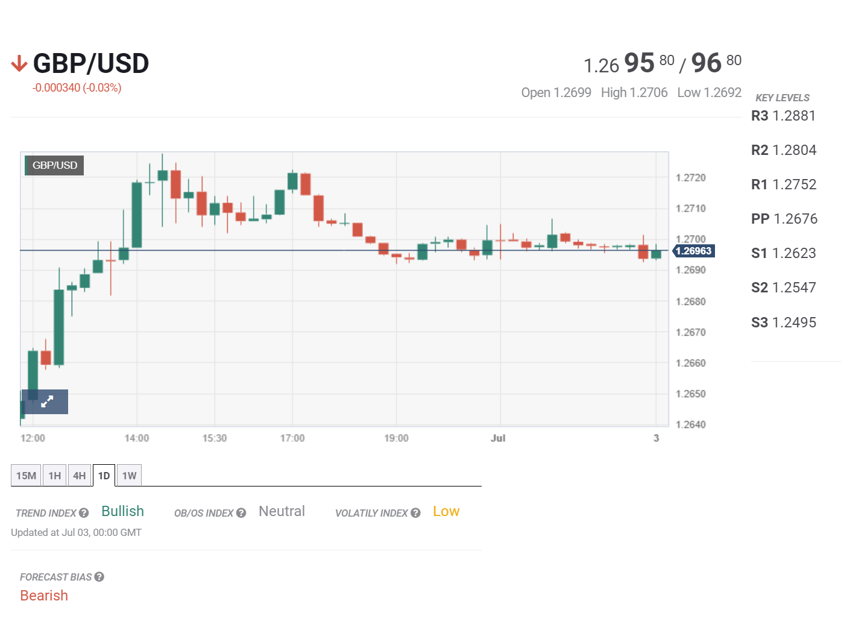
Task: Click the Bearish forecast bias label
Action: [44, 596]
